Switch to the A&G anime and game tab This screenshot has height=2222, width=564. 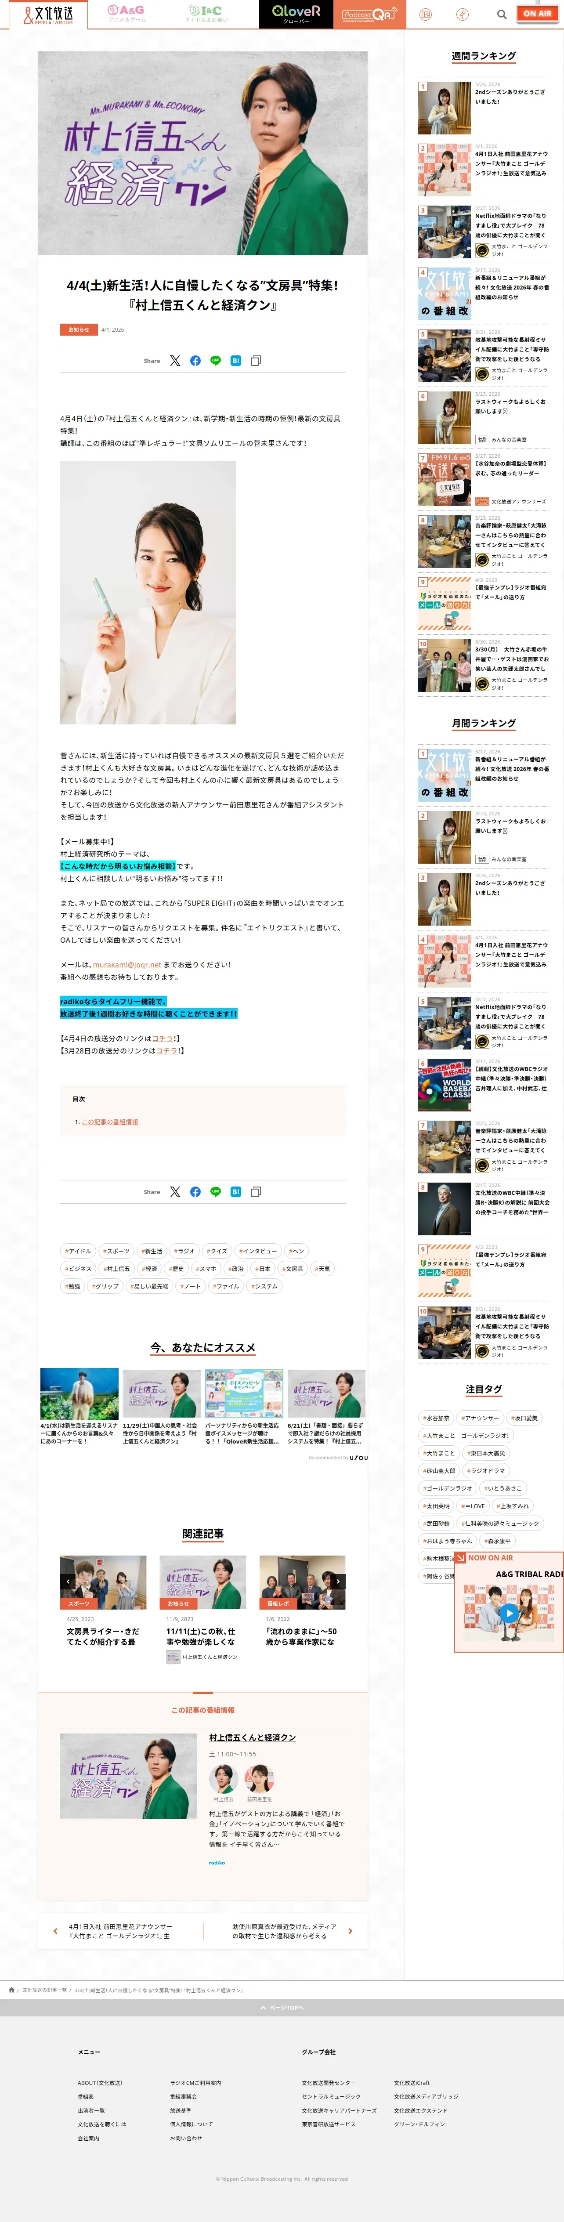(x=126, y=14)
